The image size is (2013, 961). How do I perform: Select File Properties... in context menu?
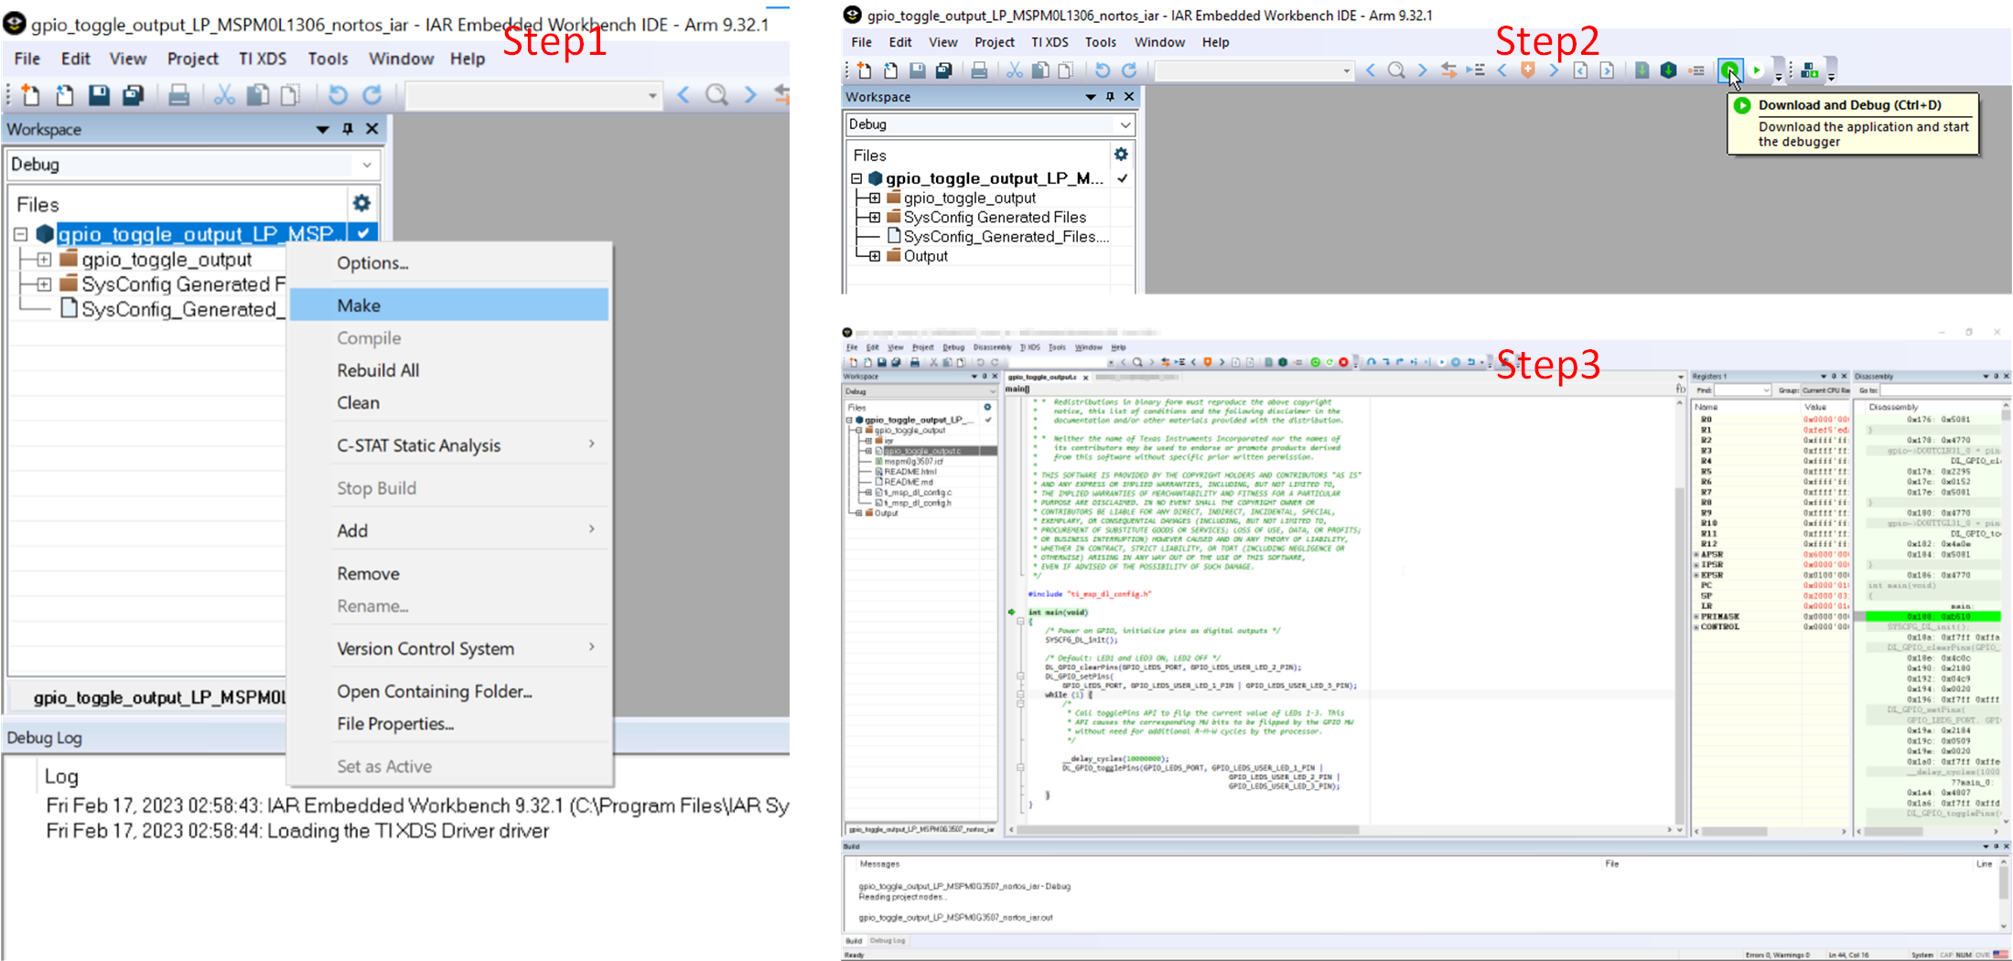pos(449,723)
